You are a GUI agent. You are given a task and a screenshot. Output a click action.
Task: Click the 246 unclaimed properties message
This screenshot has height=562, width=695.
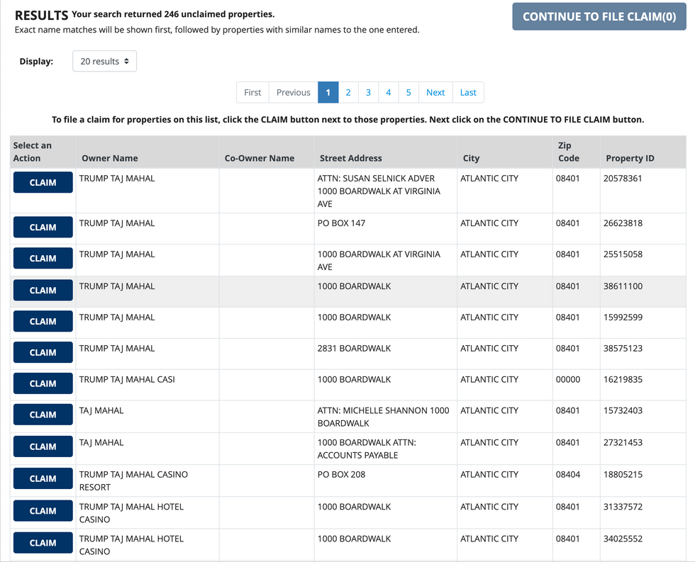point(173,14)
